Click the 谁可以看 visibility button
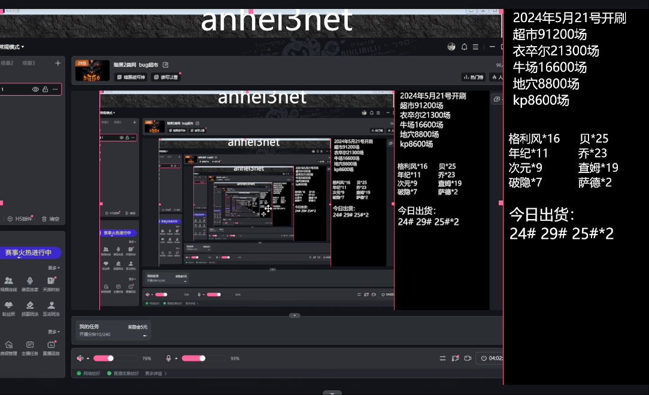This screenshot has height=395, width=649. [x=166, y=77]
